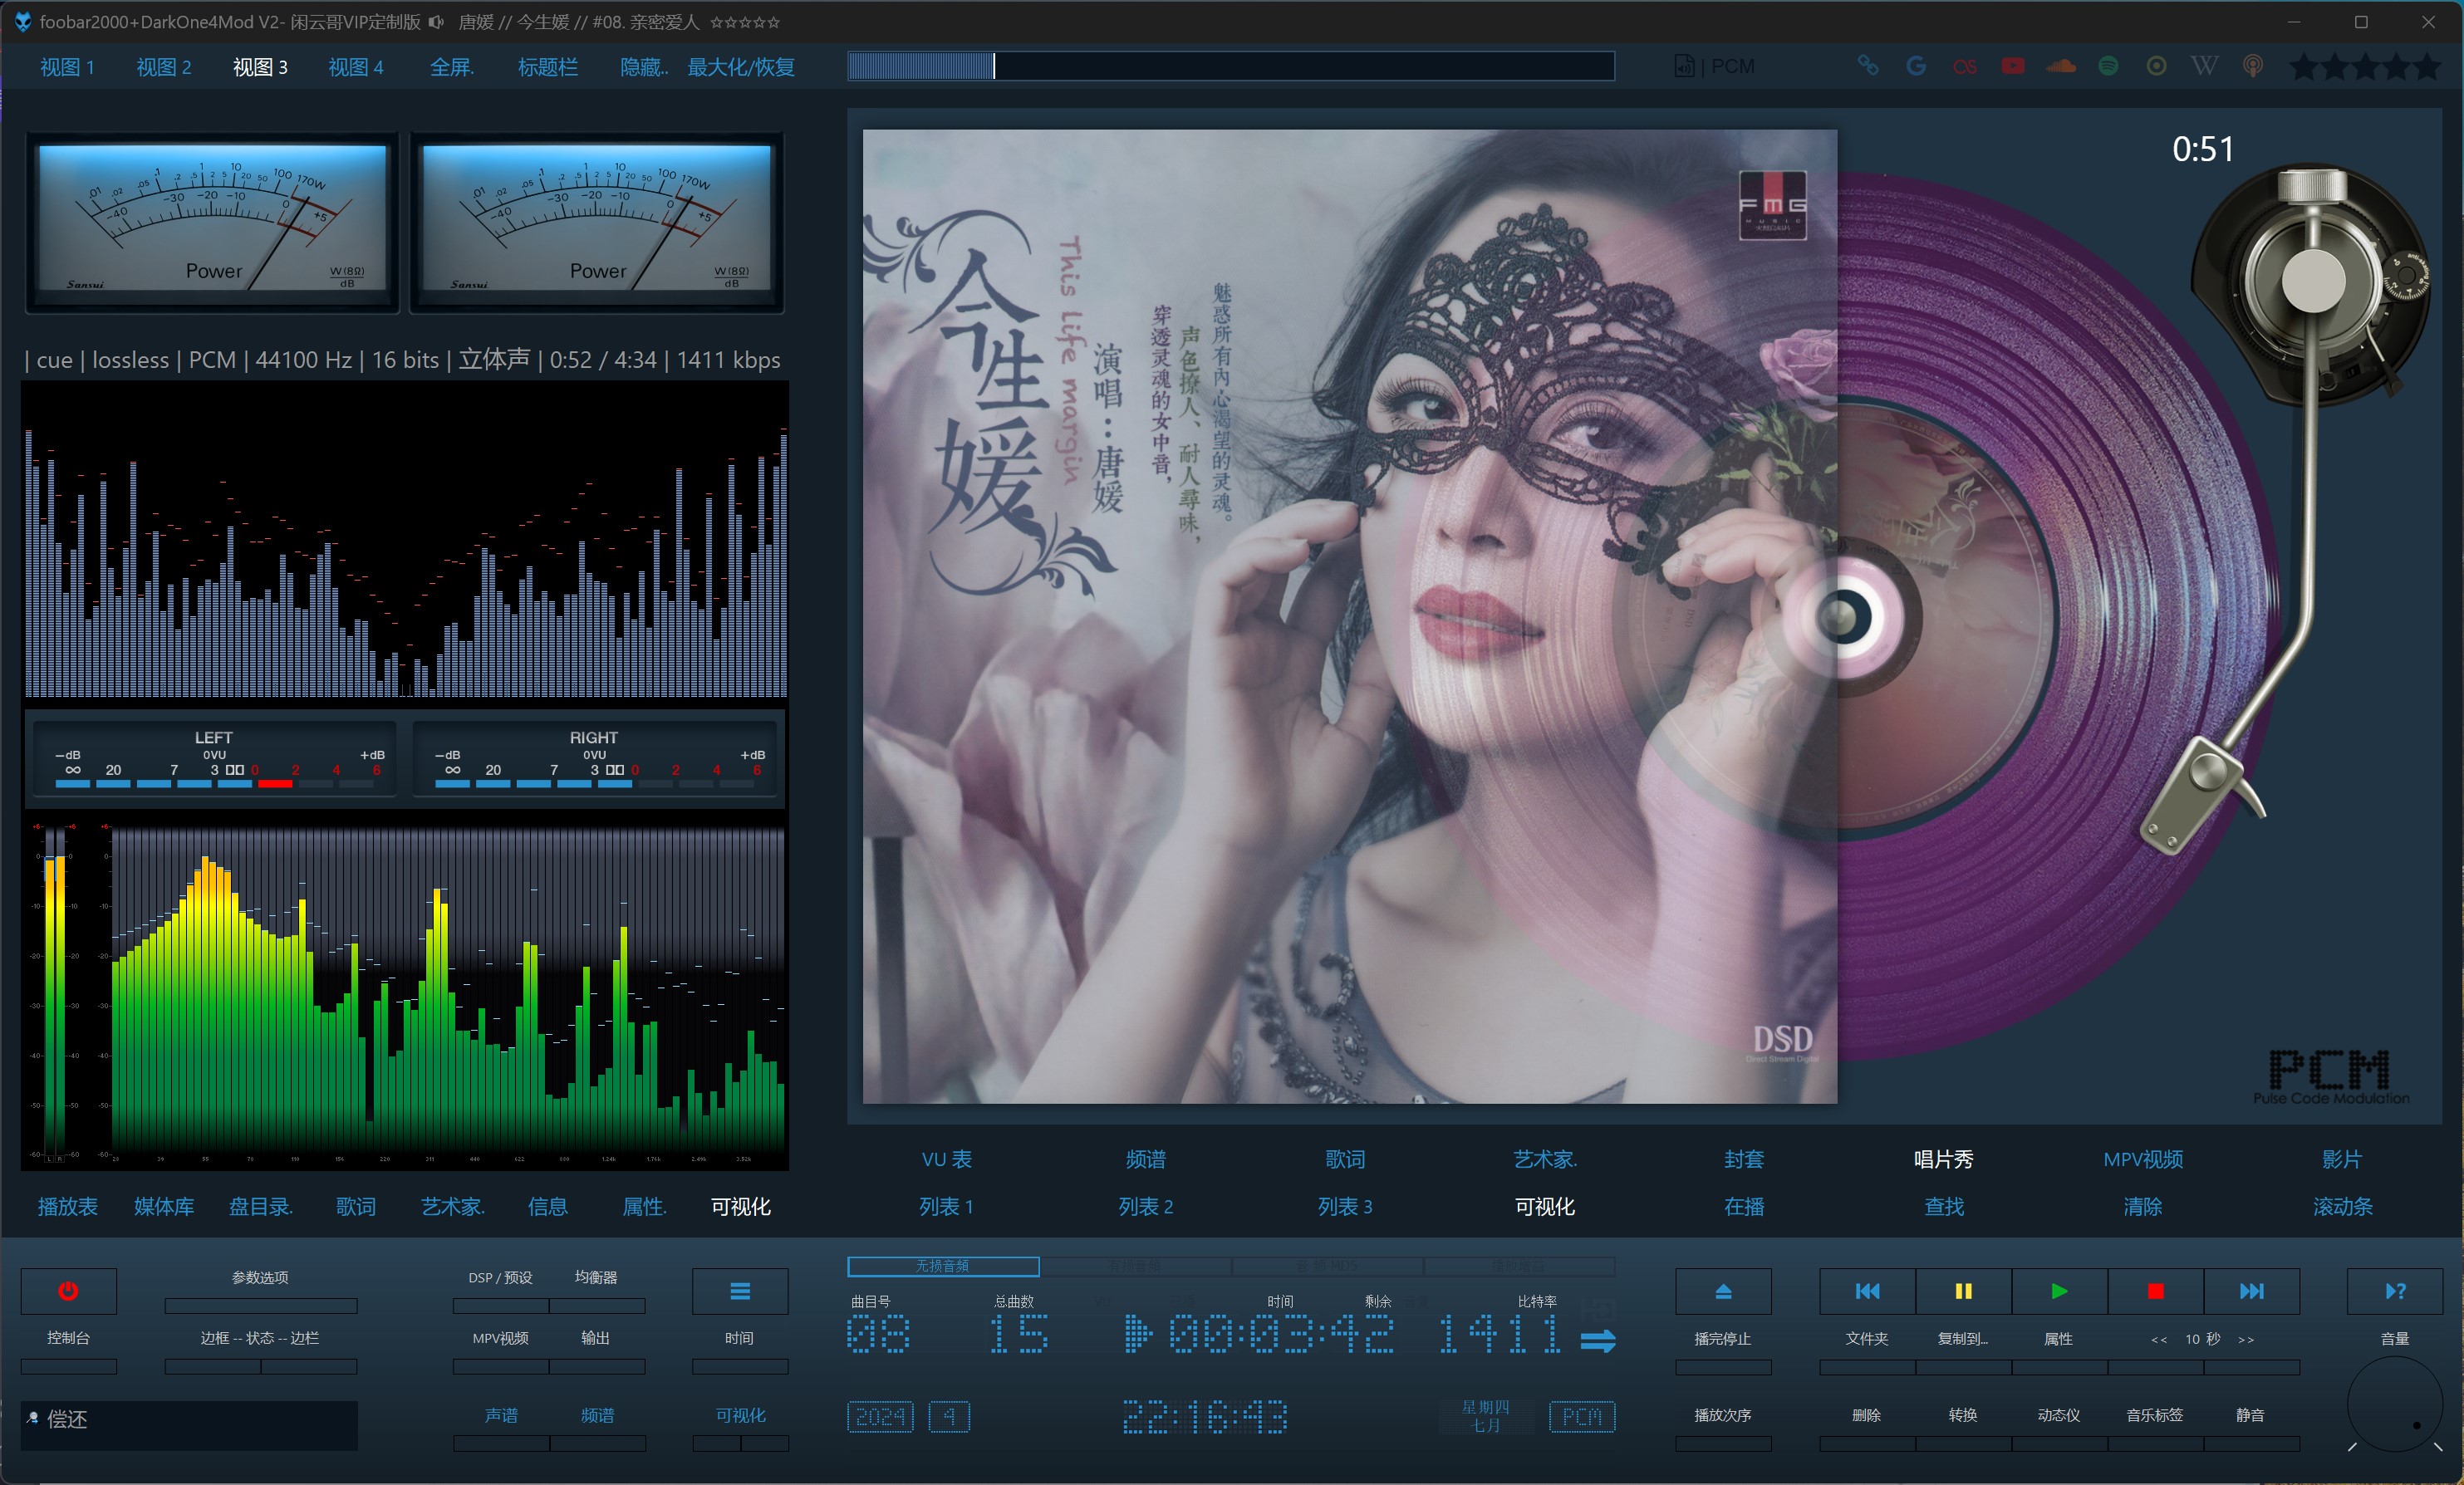Screen dimensions: 2464x1485
Task: Click 查找 search button
Action: tap(1944, 1206)
